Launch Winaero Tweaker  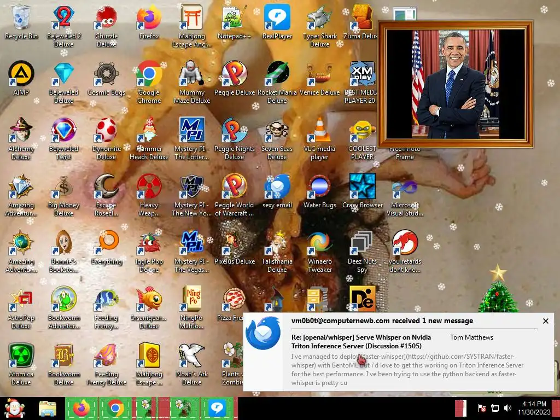click(319, 252)
